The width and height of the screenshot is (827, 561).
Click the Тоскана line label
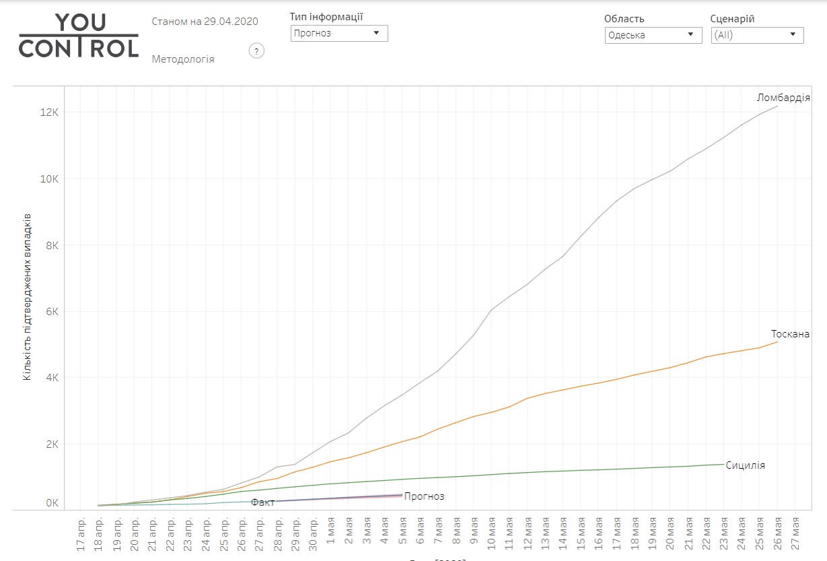pos(790,334)
